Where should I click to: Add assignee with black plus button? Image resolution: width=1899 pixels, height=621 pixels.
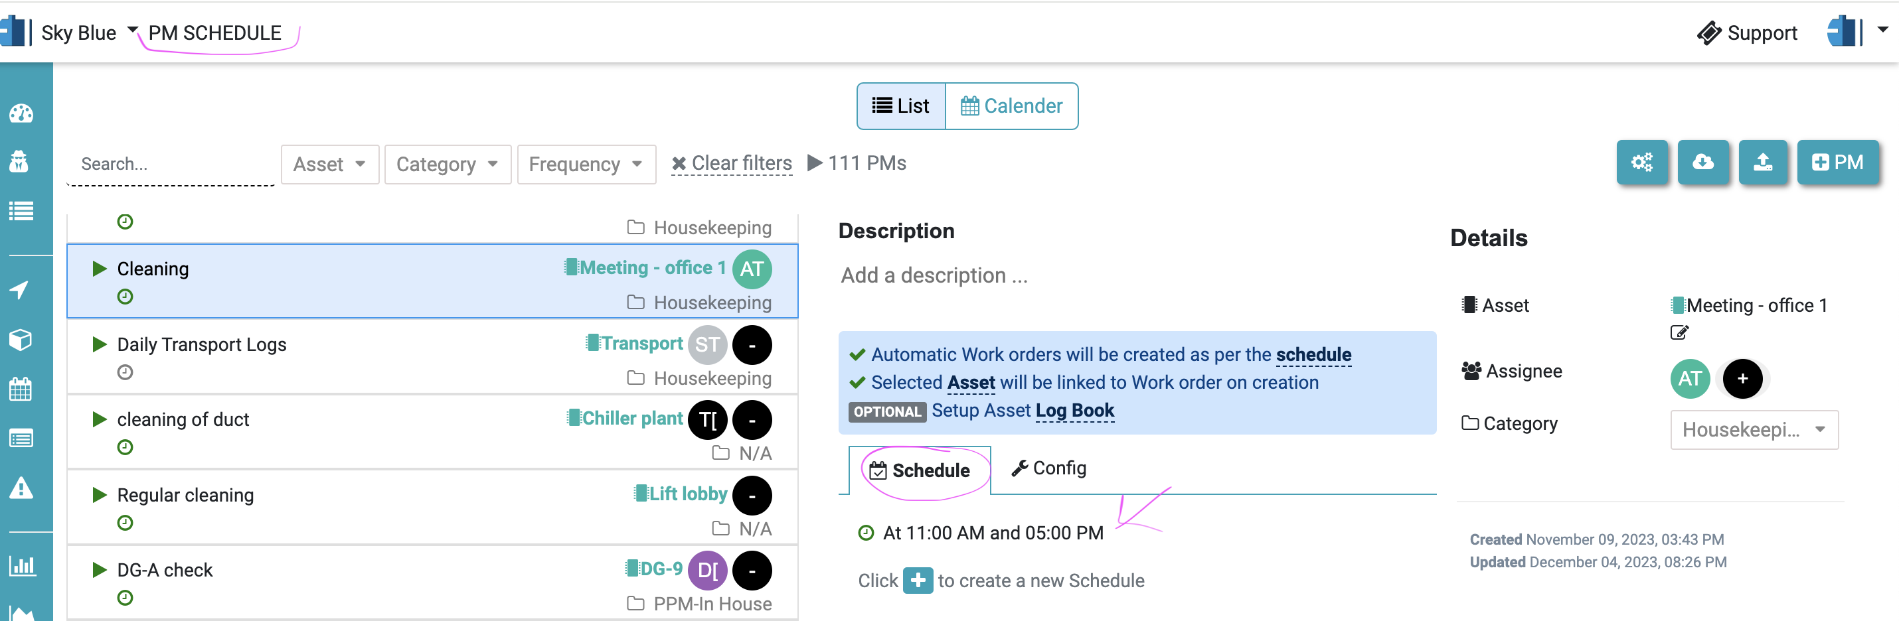(x=1742, y=379)
